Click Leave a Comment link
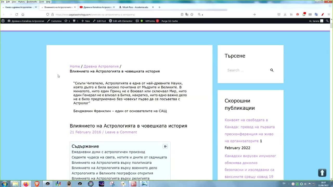Screen dimensions: 333x187 point(121,132)
